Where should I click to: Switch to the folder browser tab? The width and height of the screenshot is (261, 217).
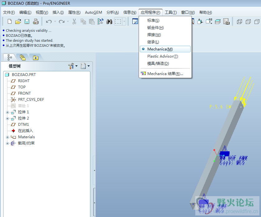(x=23, y=57)
